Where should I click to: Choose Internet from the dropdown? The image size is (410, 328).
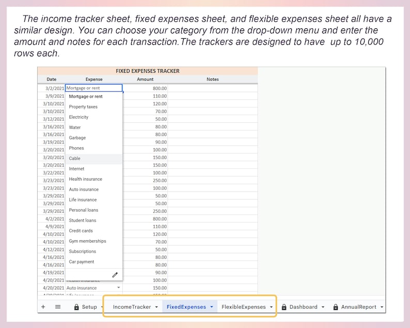coord(94,169)
